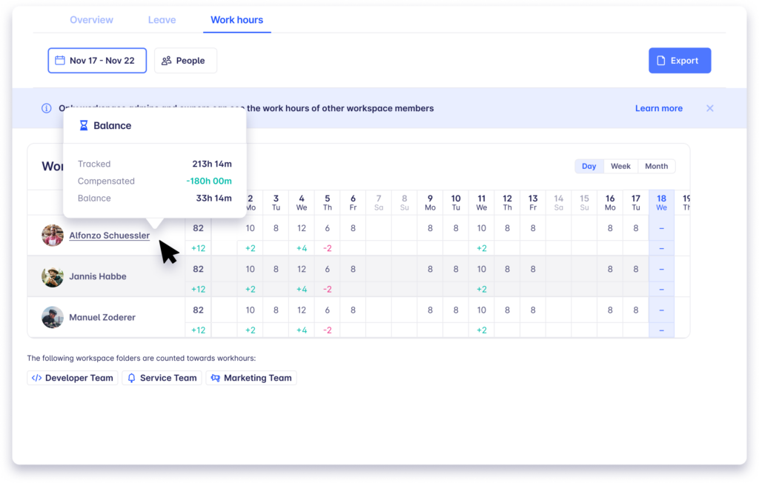759x483 pixels.
Task: Open the Overview tab
Action: 92,20
